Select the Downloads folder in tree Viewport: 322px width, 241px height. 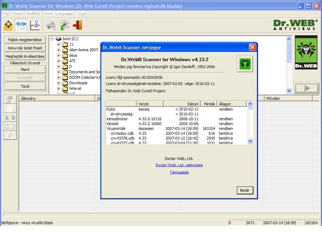coord(78,83)
